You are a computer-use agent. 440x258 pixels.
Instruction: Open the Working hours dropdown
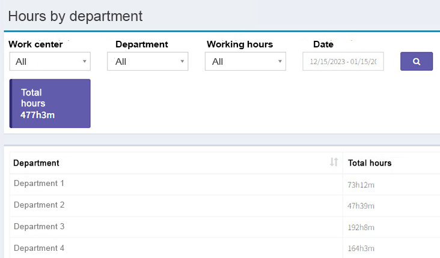pos(245,61)
